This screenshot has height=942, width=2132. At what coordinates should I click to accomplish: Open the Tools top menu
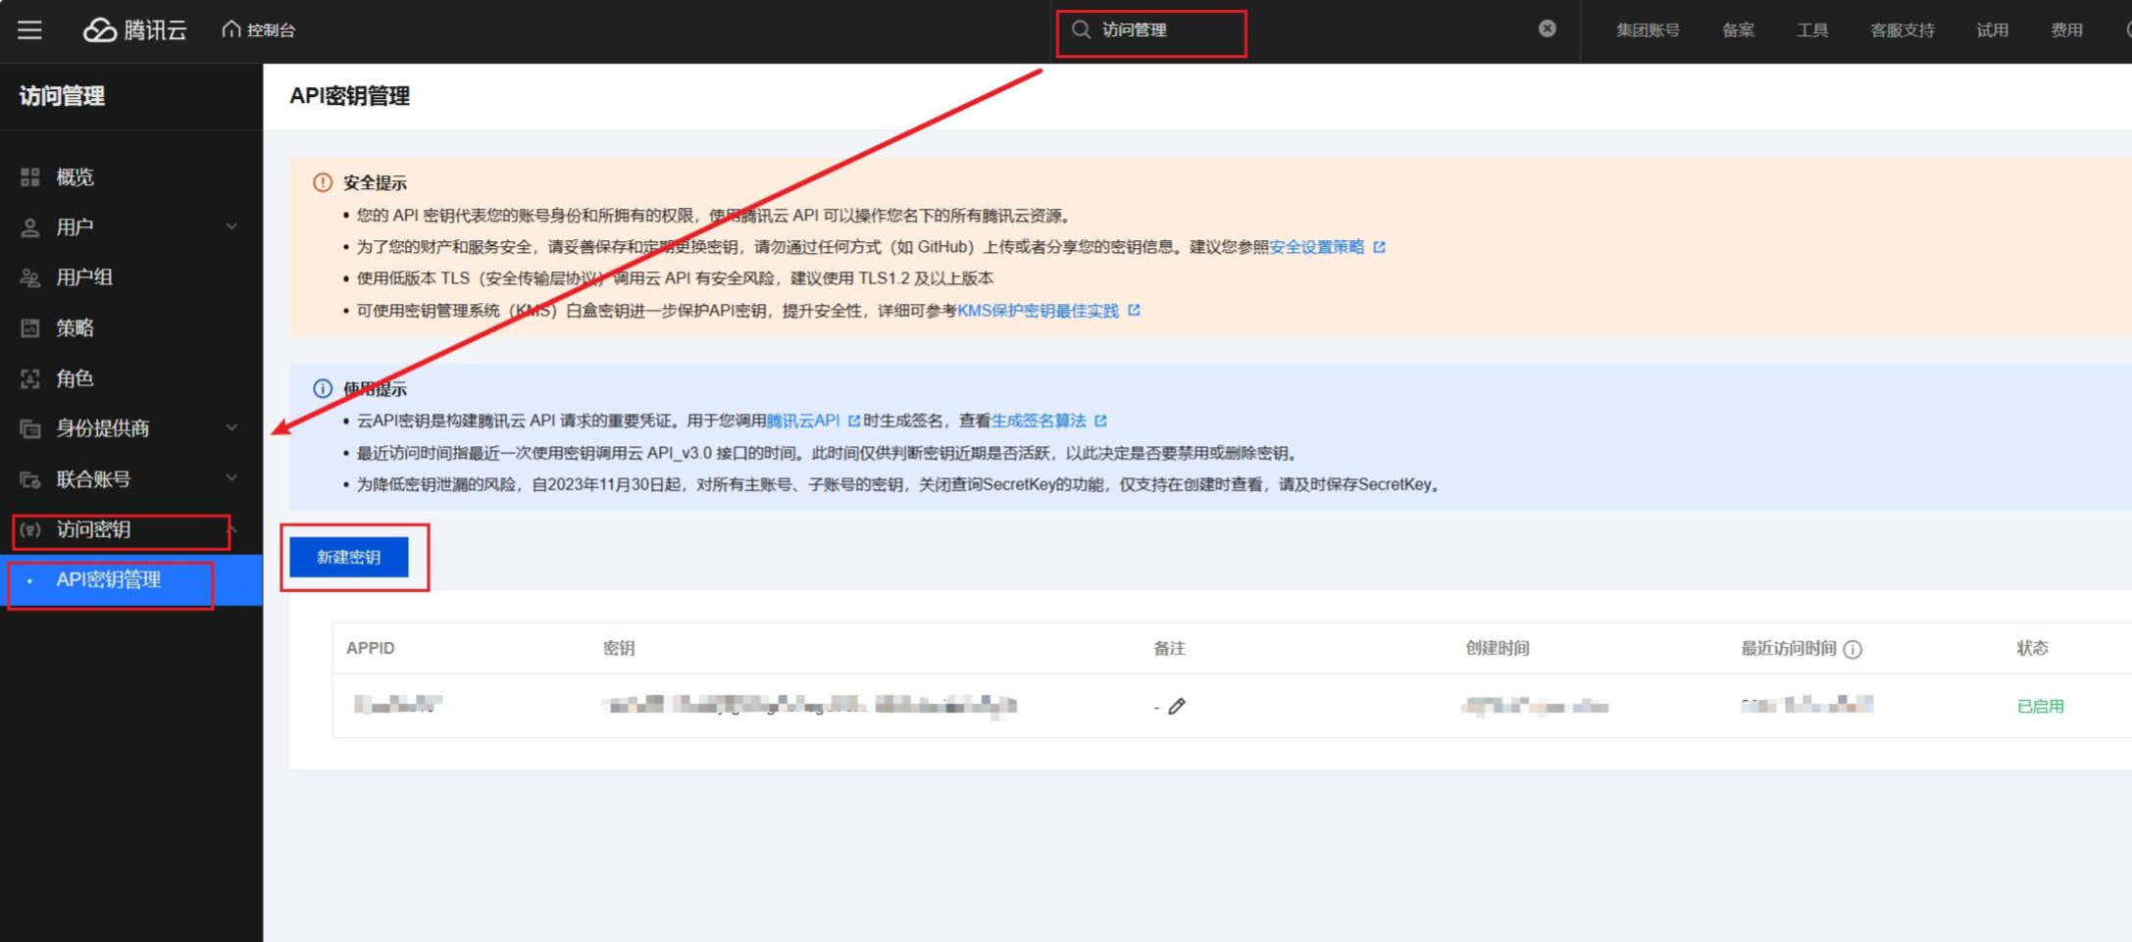coord(1811,30)
